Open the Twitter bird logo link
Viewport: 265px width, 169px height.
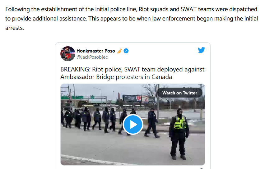(201, 50)
